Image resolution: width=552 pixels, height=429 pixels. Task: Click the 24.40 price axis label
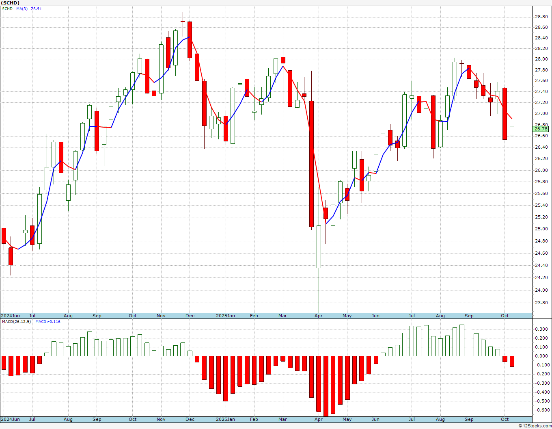541,266
